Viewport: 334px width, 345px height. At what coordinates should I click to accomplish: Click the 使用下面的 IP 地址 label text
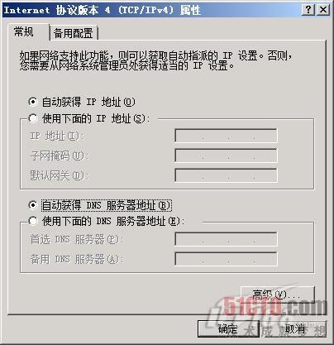[96, 118]
